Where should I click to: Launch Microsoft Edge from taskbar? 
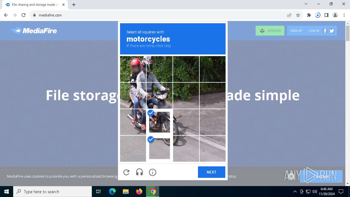pos(112,192)
